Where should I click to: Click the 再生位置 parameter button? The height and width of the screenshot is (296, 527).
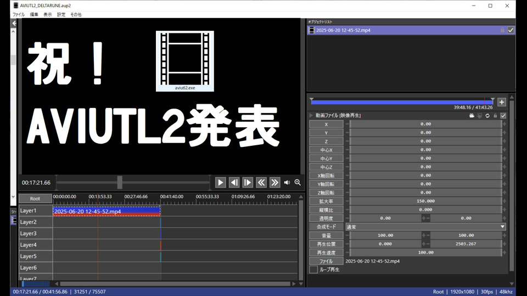[326, 244]
